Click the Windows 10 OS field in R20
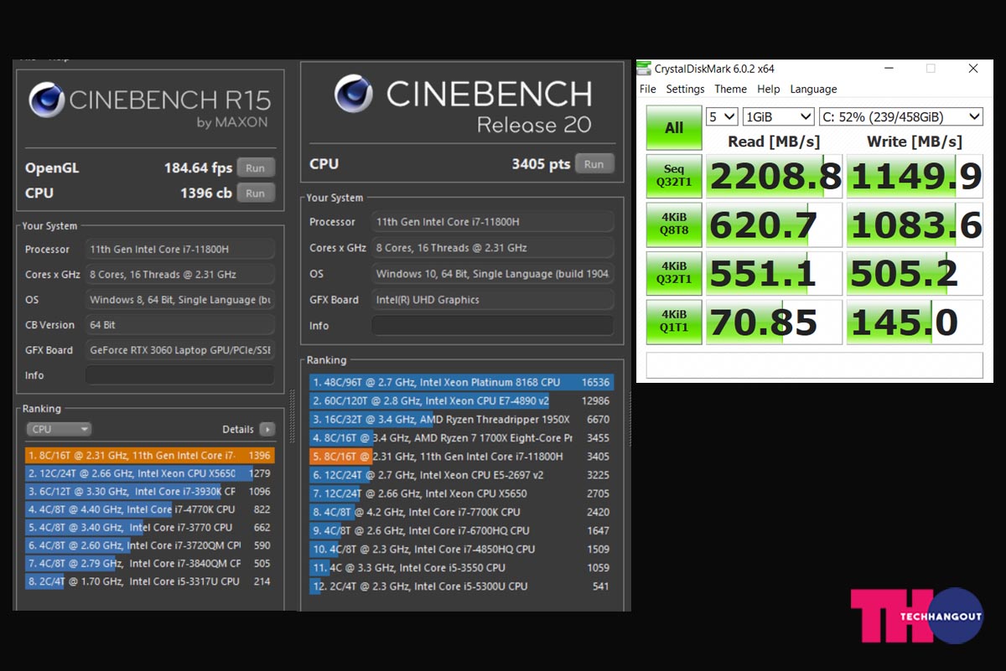Image resolution: width=1006 pixels, height=671 pixels. click(x=493, y=273)
